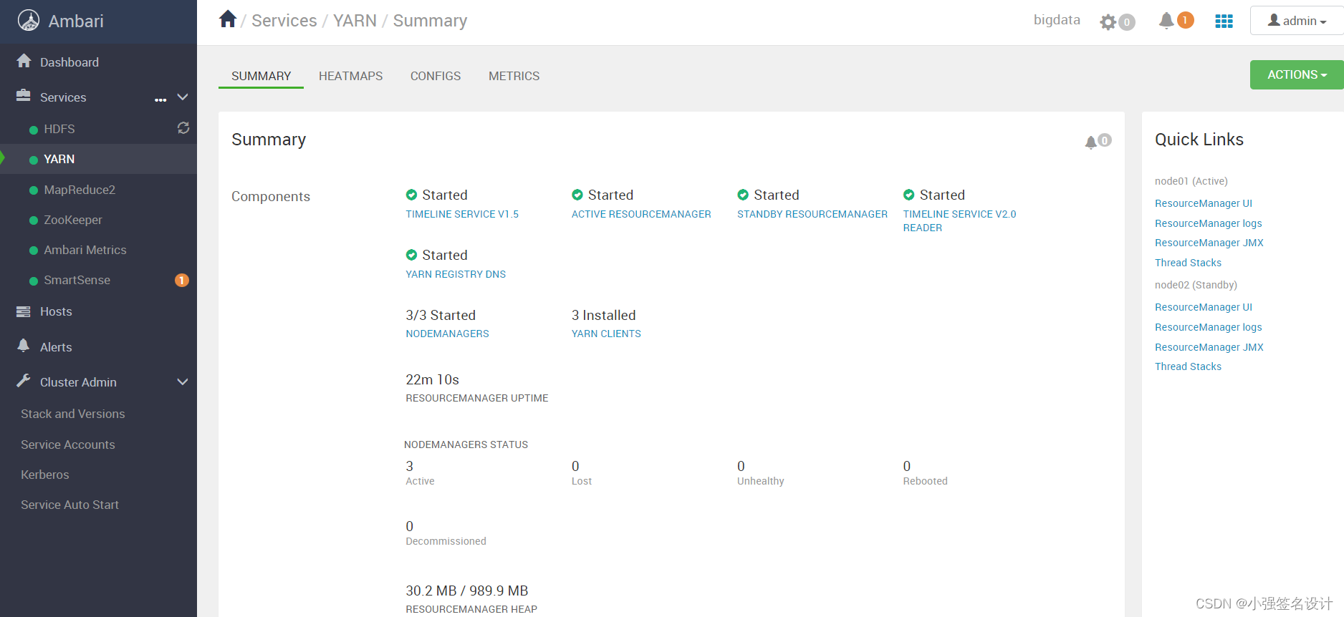Open the ACTIONS dropdown
The image size is (1344, 617).
(x=1297, y=74)
